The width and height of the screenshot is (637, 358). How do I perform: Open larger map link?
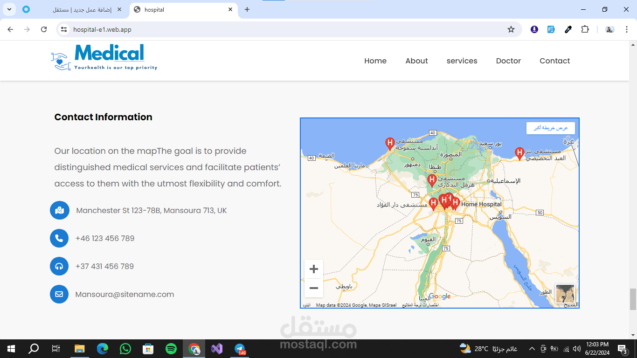tap(551, 128)
